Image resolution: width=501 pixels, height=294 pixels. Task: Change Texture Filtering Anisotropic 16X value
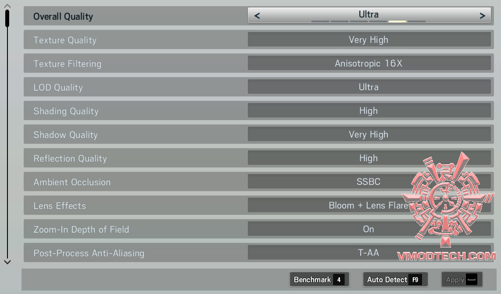coord(369,64)
